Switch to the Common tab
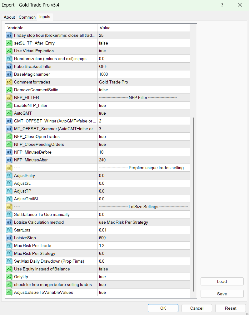This screenshot has width=249, height=315. pyautogui.click(x=27, y=17)
